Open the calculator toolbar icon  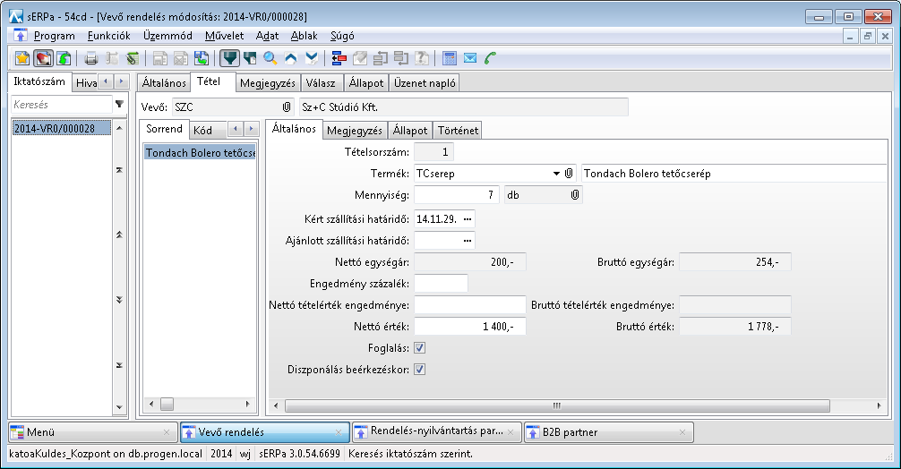point(450,58)
